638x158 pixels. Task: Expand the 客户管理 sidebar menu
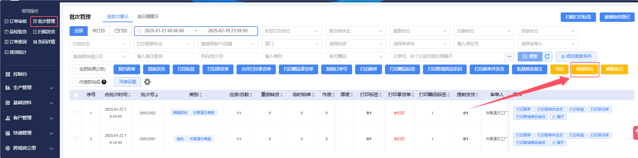(30, 118)
